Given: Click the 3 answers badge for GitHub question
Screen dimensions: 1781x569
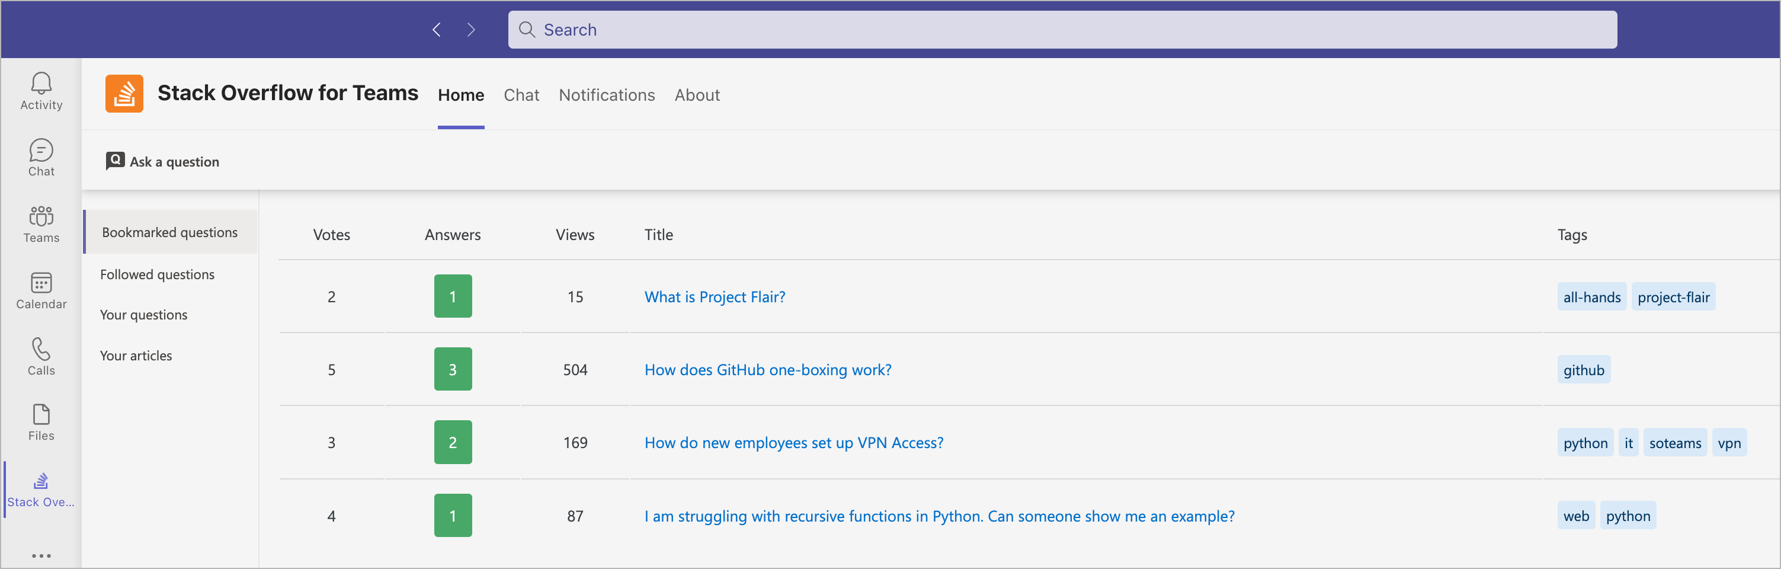Looking at the screenshot, I should click(x=453, y=369).
